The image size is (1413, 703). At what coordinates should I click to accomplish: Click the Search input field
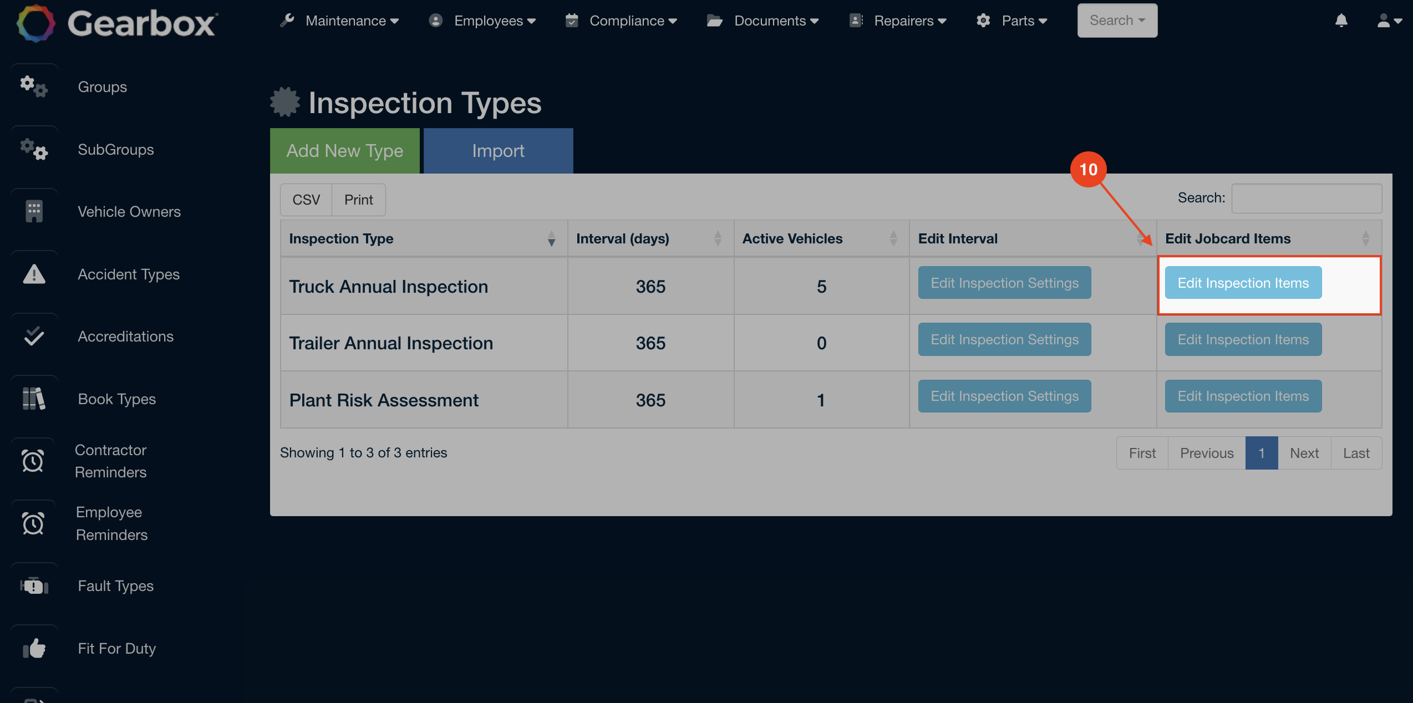[x=1307, y=198]
